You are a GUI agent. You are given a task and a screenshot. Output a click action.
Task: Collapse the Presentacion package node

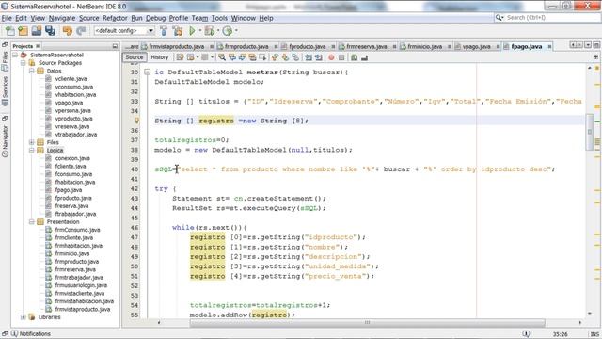point(31,222)
